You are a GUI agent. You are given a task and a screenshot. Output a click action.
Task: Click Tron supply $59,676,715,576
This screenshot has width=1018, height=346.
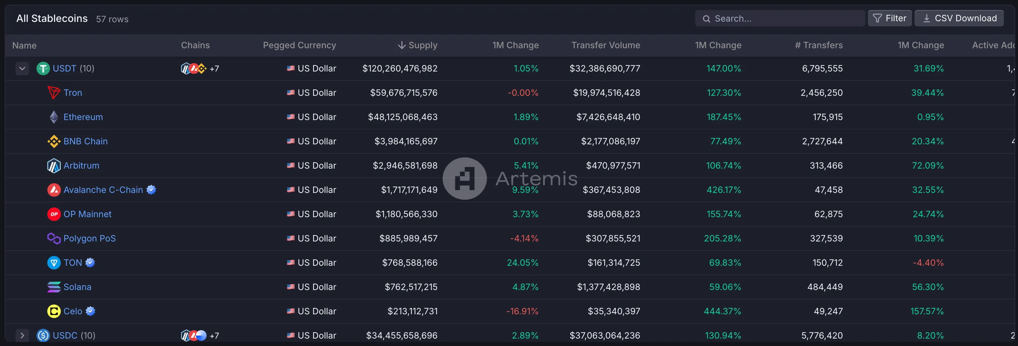[x=404, y=93]
